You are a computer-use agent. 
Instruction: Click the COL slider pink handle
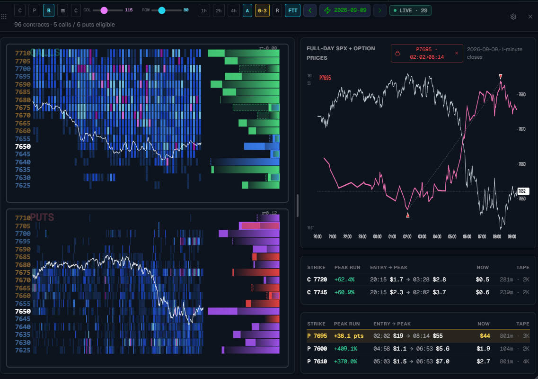[104, 10]
